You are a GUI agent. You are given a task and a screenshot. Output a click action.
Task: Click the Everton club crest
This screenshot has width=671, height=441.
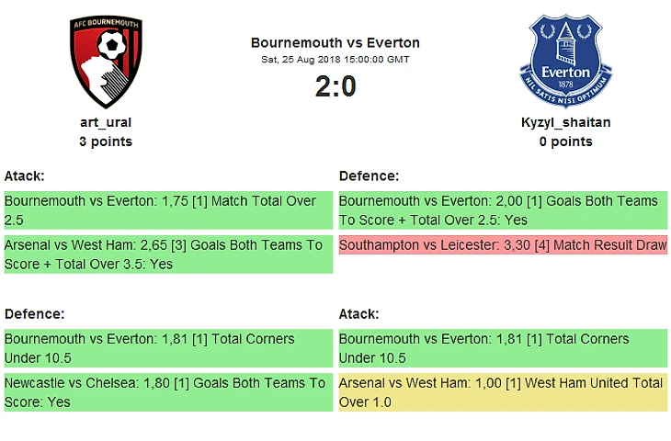pyautogui.click(x=565, y=62)
